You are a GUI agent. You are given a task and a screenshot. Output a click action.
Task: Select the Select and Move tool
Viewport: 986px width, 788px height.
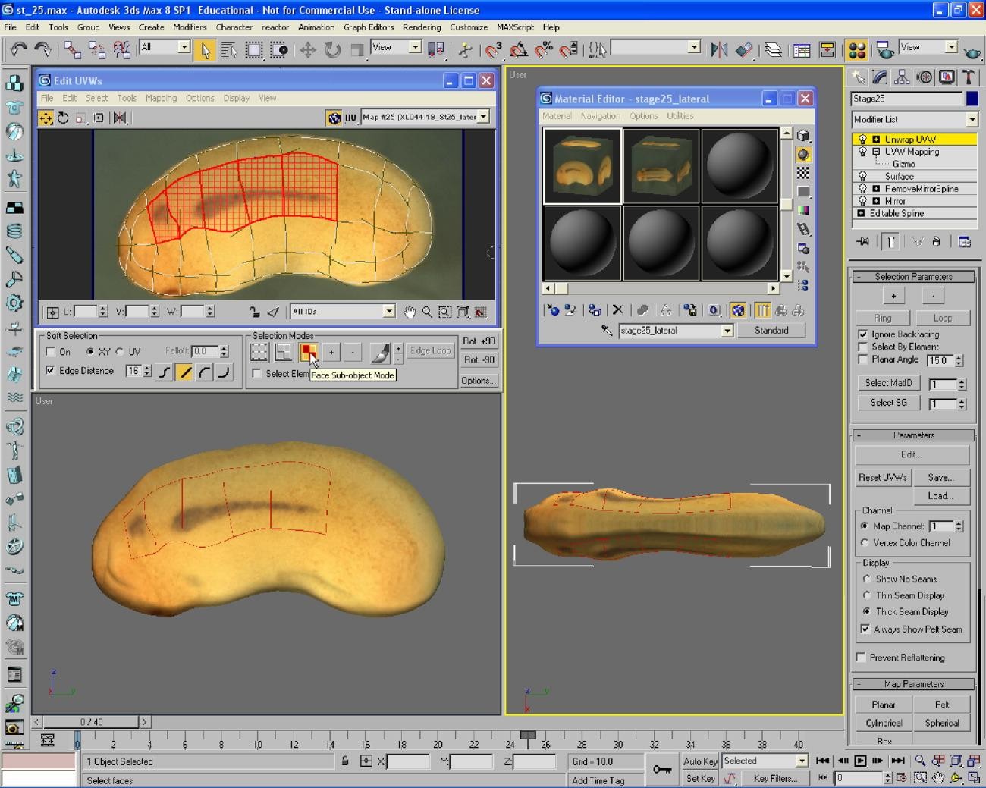coord(307,50)
